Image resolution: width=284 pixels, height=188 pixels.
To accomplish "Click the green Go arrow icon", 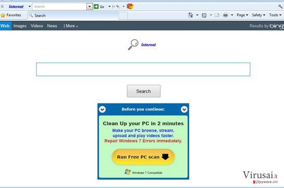I will tap(96, 7).
